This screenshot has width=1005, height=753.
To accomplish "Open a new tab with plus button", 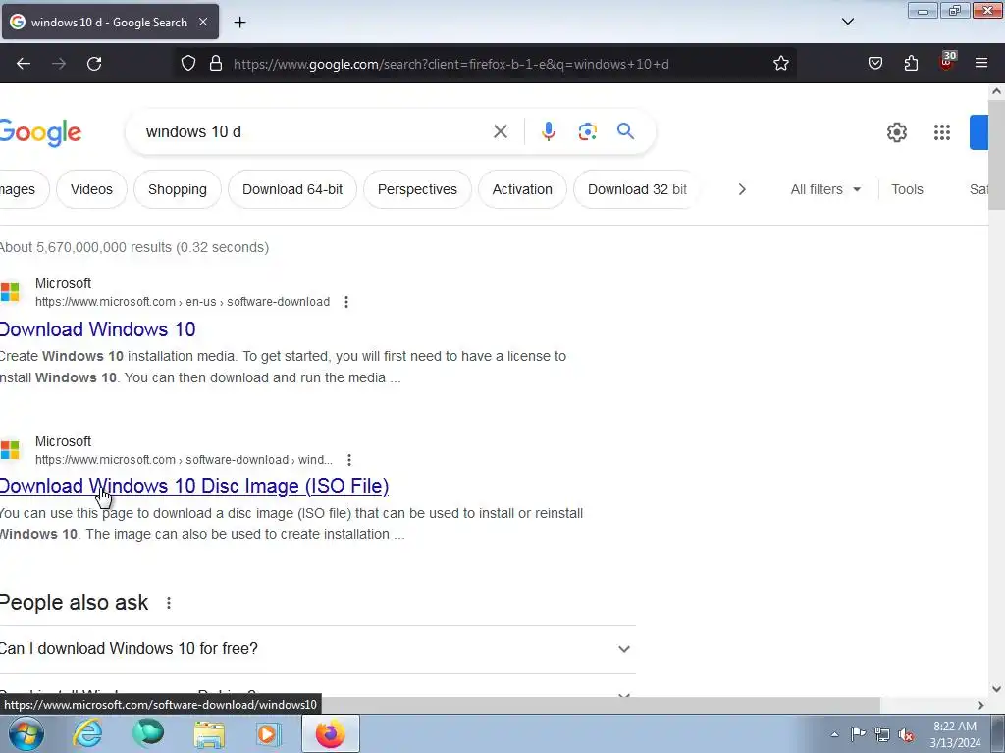I will click(239, 23).
